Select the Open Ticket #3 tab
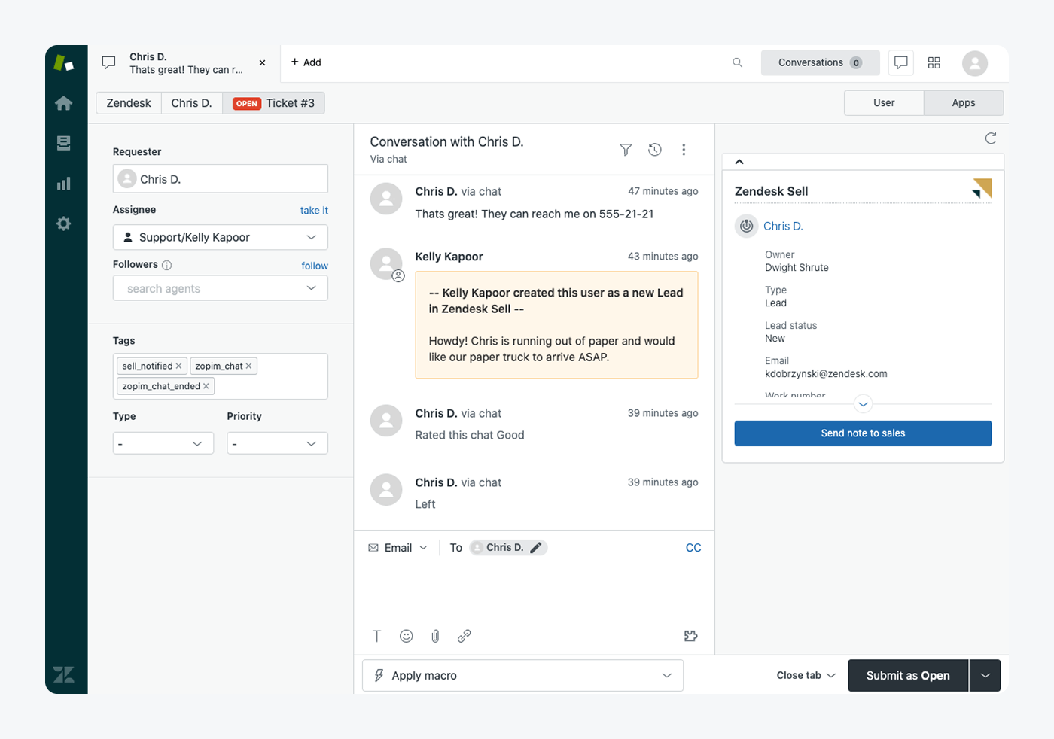The height and width of the screenshot is (739, 1054). [x=274, y=103]
